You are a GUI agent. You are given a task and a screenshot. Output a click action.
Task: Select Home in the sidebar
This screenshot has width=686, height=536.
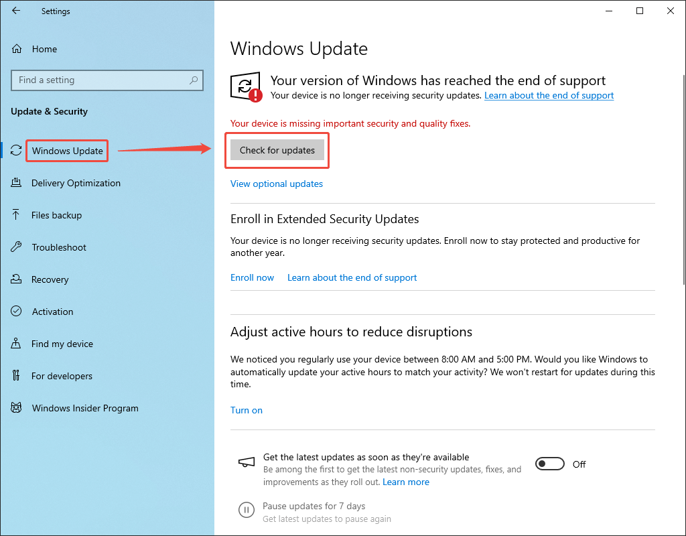pos(45,48)
